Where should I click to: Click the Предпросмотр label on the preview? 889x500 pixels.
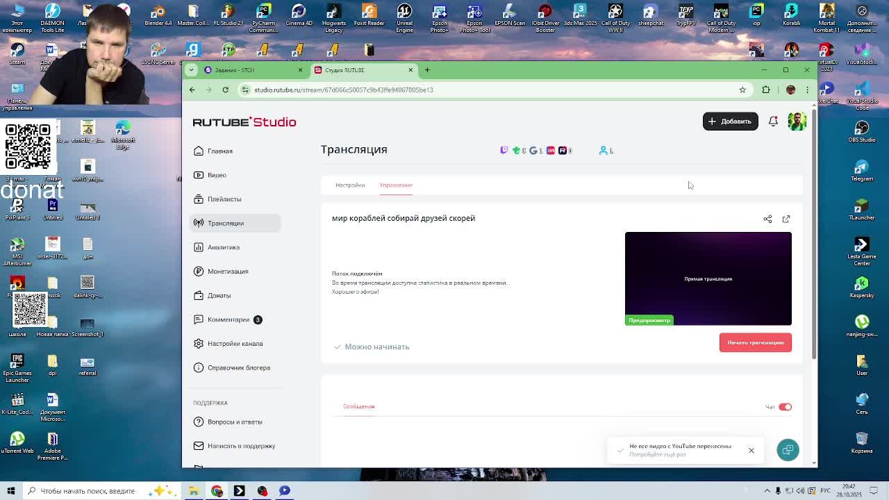[x=649, y=320]
